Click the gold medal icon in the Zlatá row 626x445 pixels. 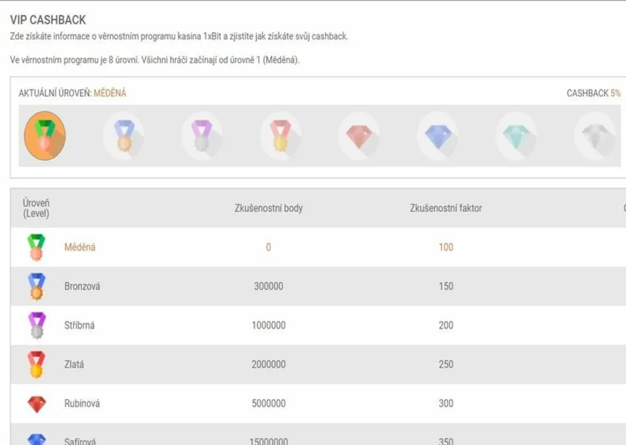(36, 365)
